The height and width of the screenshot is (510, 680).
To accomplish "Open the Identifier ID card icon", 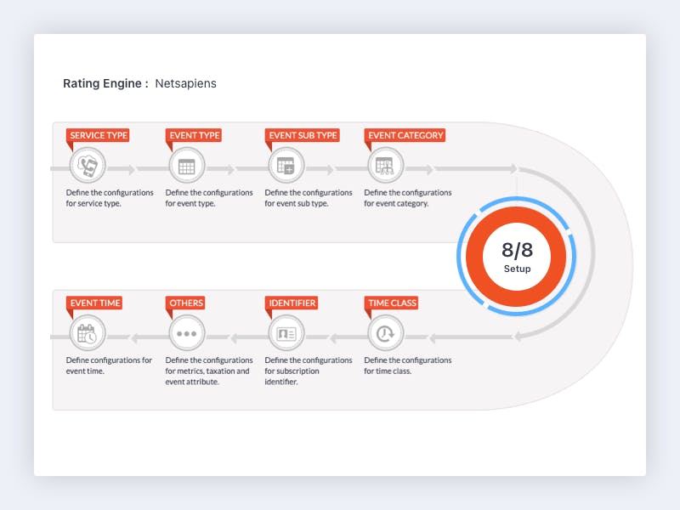I will pos(286,333).
